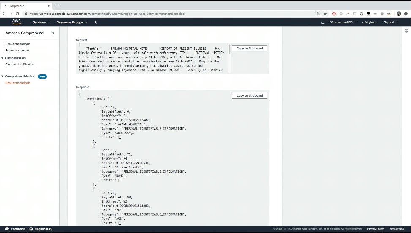Open the browser profile avatar icon

tap(399, 14)
